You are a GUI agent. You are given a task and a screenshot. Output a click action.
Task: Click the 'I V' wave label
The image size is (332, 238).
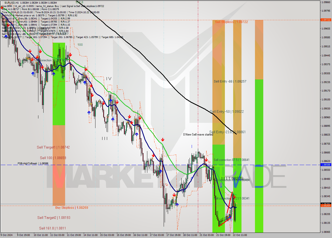click(x=109, y=79)
